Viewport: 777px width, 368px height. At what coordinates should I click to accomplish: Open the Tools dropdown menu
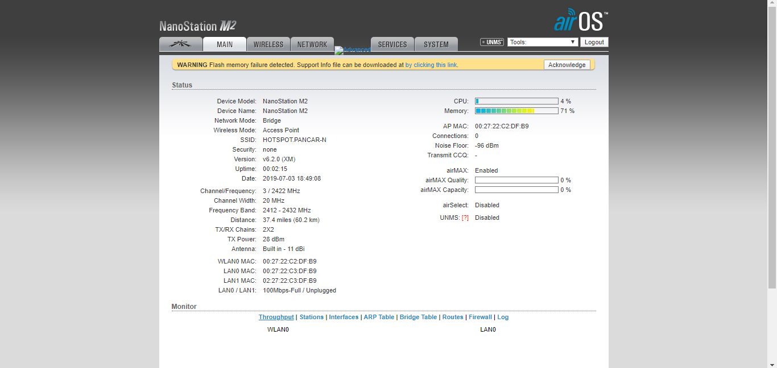[x=543, y=42]
